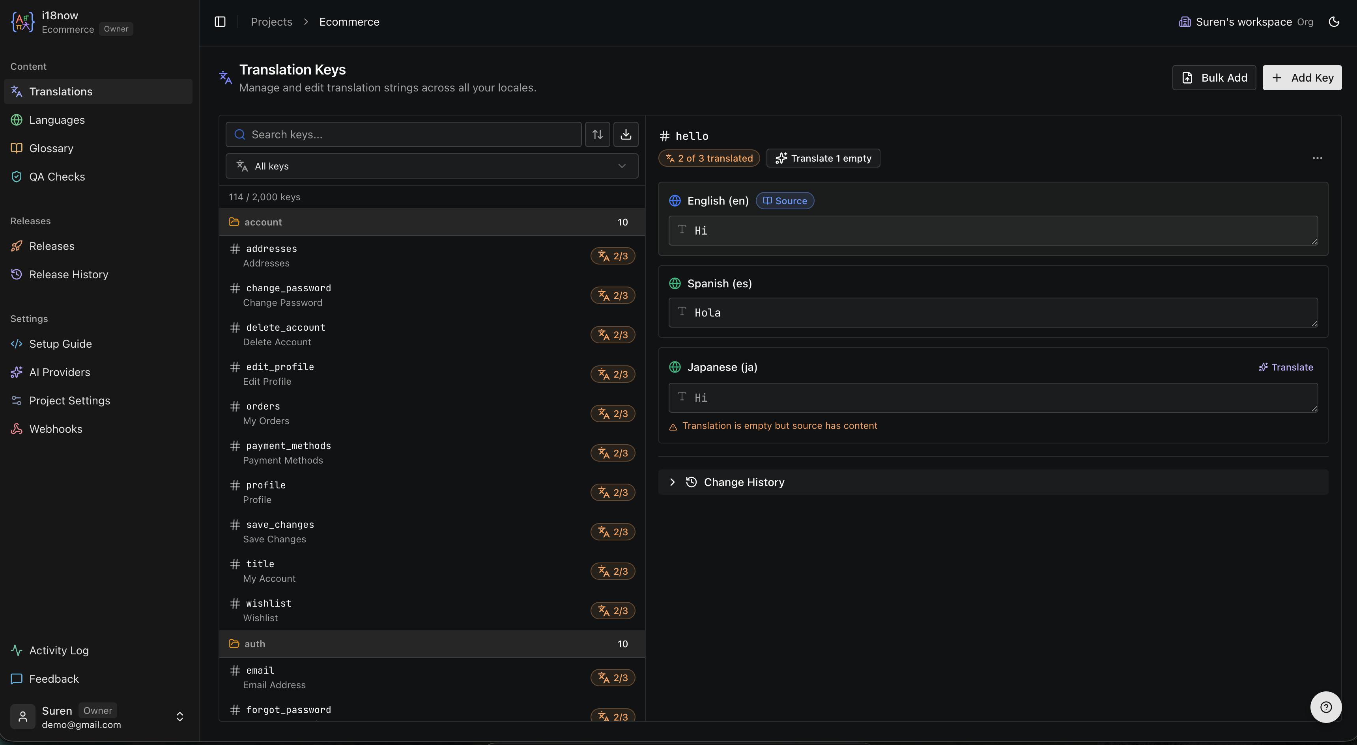
Task: Open Release History in sidebar
Action: point(69,274)
